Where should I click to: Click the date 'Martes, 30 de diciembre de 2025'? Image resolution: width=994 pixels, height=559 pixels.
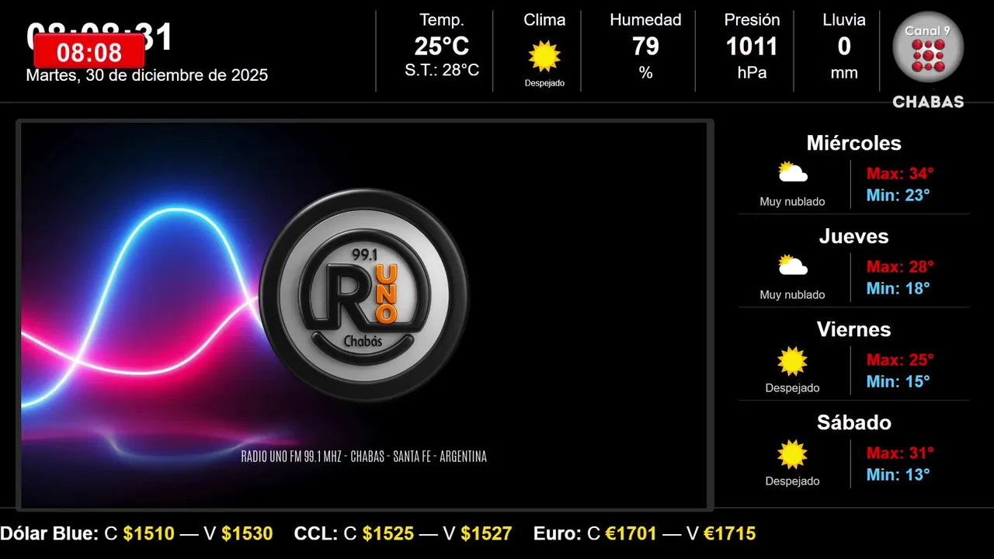[147, 75]
